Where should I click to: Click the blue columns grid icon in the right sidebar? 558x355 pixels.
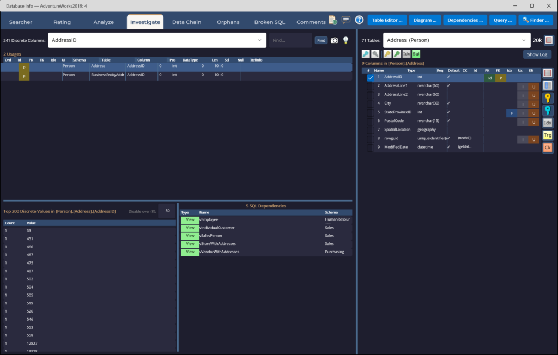point(548,85)
